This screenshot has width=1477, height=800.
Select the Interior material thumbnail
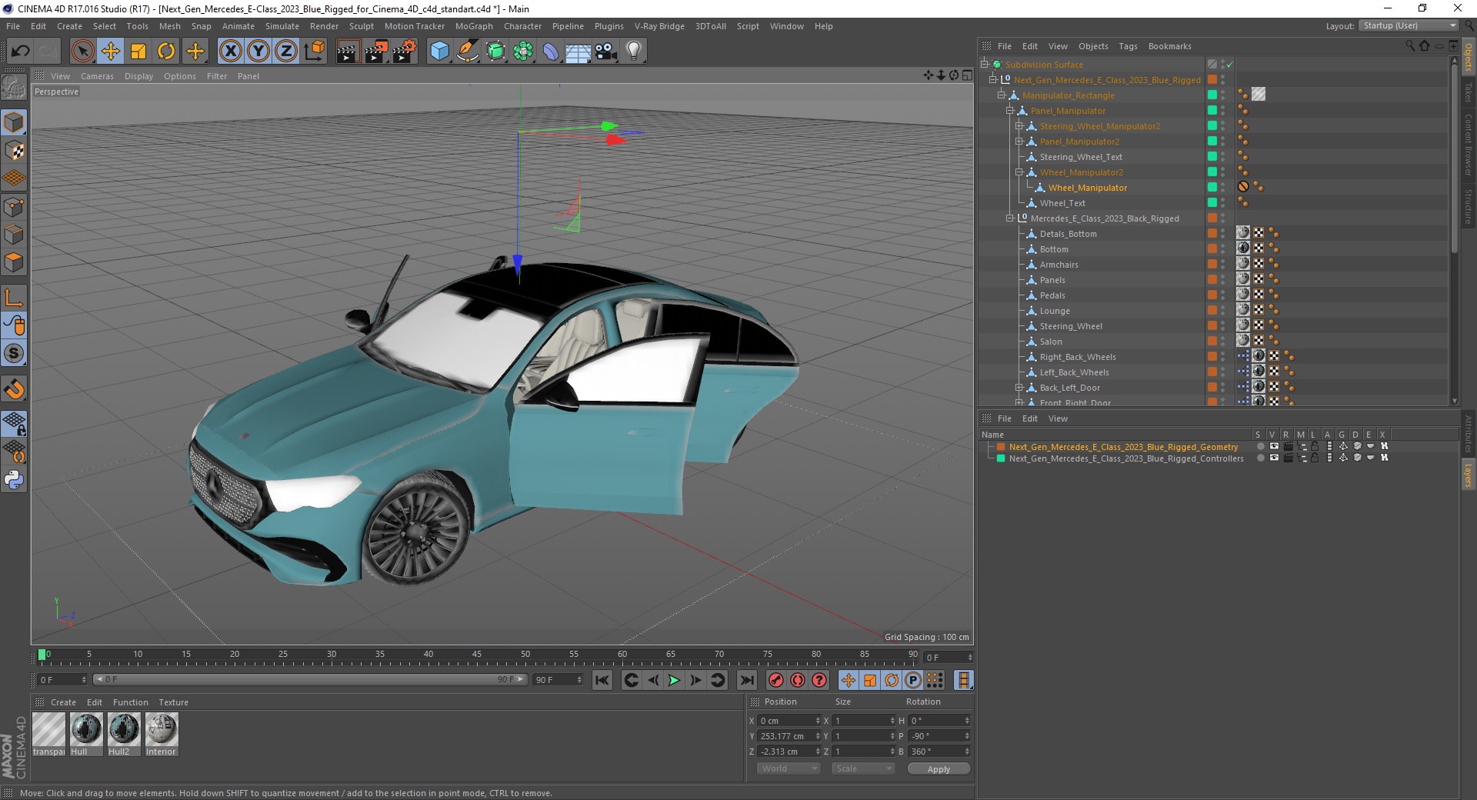pyautogui.click(x=161, y=729)
